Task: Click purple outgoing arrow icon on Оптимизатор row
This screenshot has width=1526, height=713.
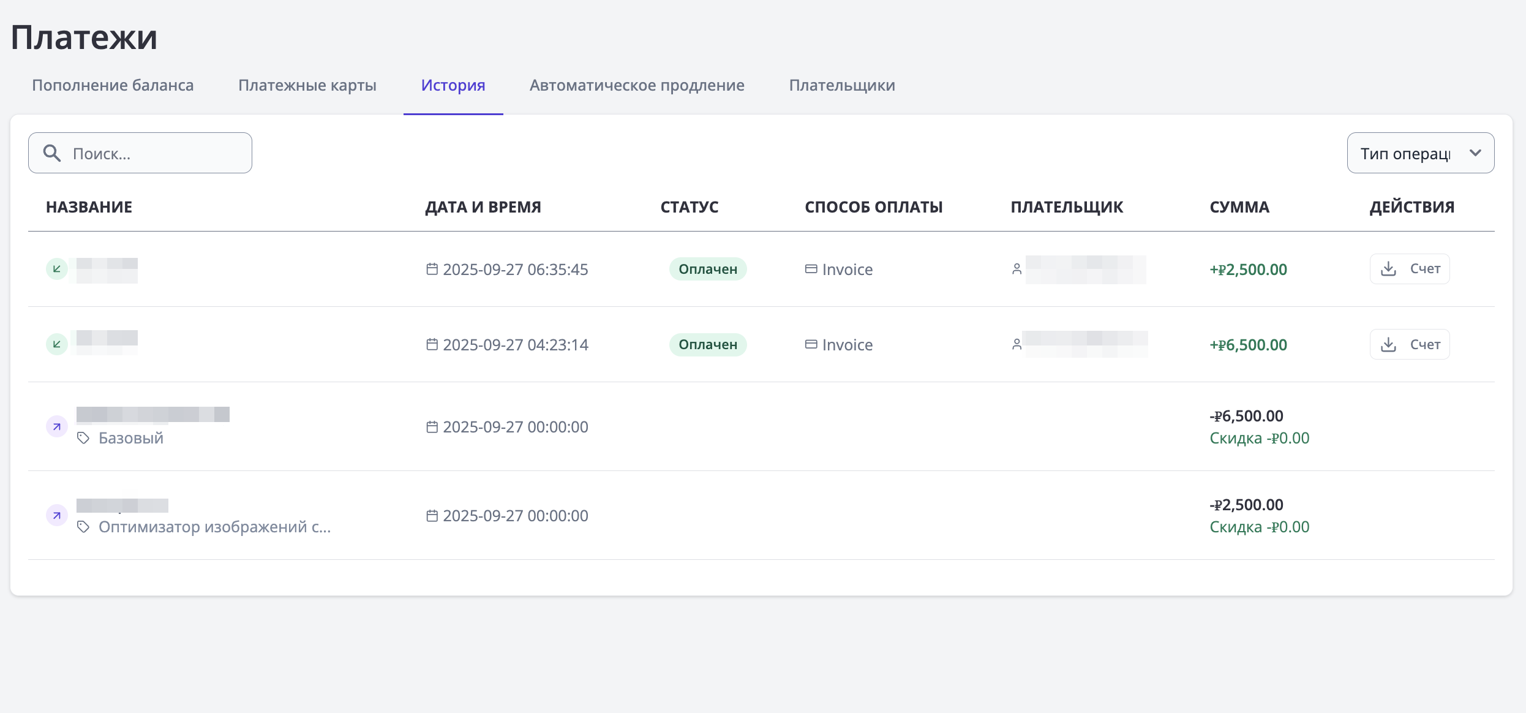Action: [x=57, y=515]
